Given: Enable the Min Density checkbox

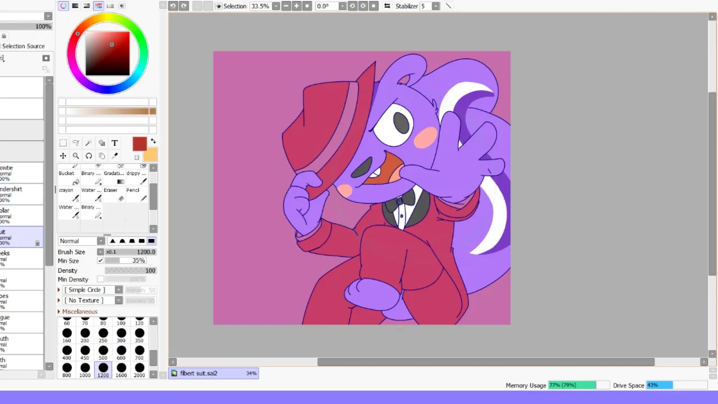Looking at the screenshot, I should pyautogui.click(x=100, y=279).
